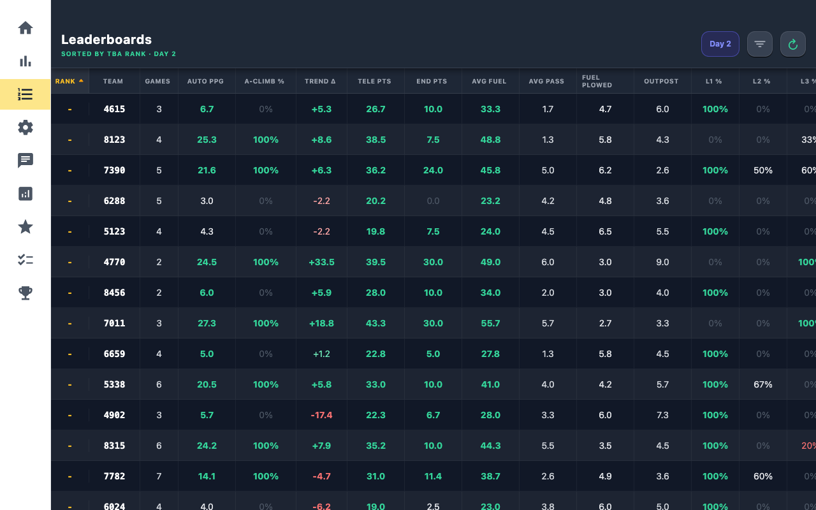Sort by the A-CLIMB % column header

coord(265,81)
